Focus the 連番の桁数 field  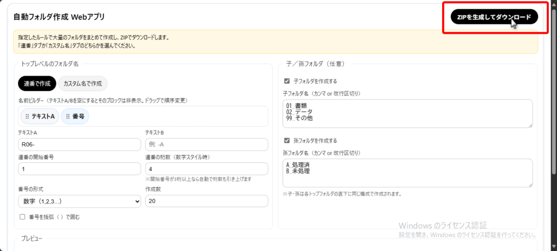[x=206, y=169]
